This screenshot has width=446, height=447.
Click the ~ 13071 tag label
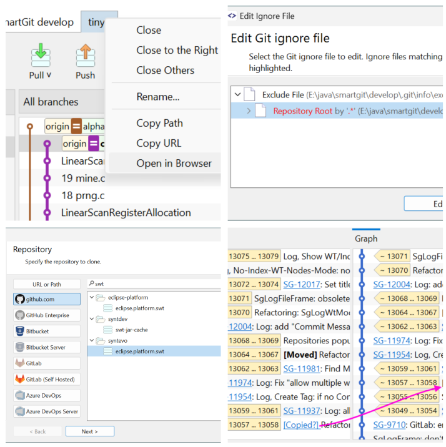[392, 257]
